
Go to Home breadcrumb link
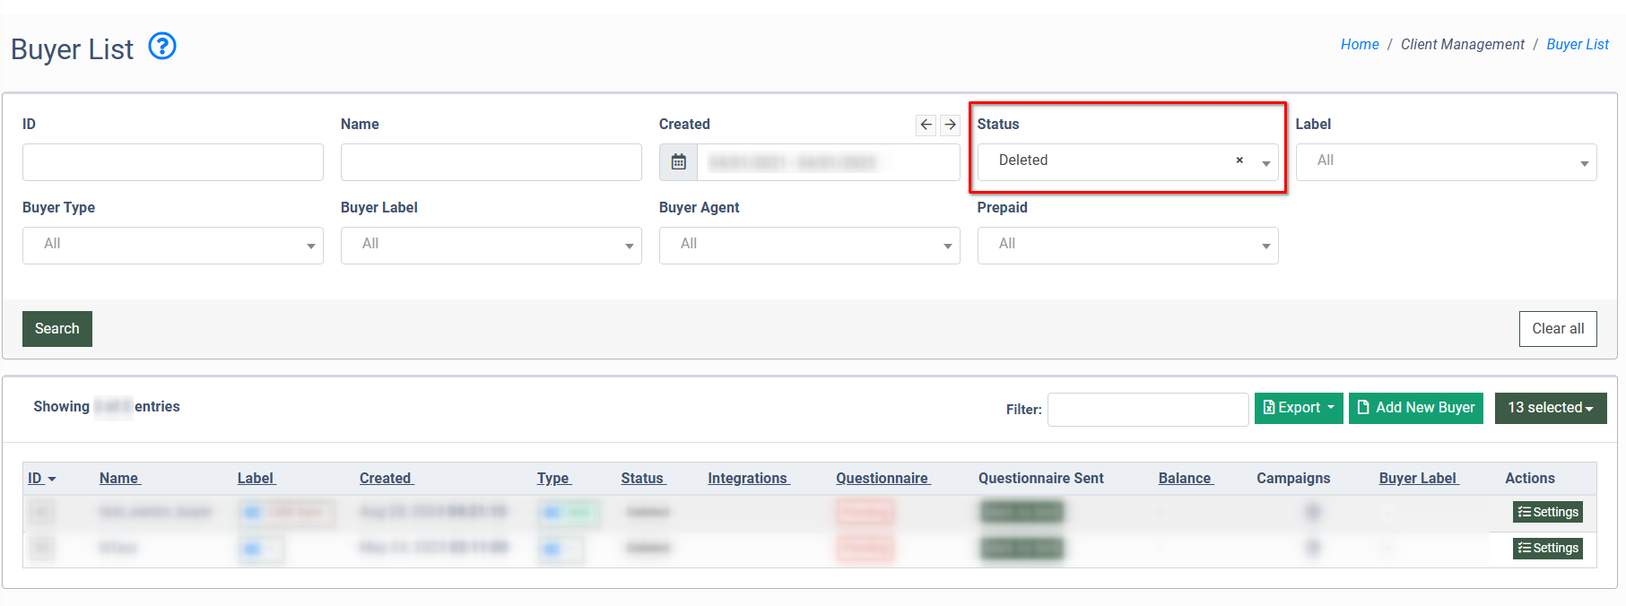pos(1359,45)
